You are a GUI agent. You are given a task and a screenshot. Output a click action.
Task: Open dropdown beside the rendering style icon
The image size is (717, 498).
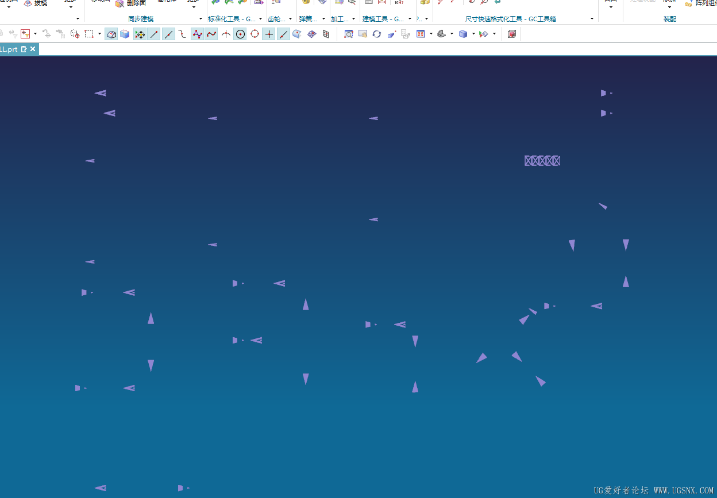tap(452, 34)
